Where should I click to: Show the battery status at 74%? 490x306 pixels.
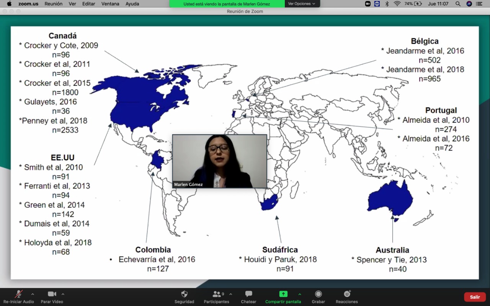pos(413,4)
